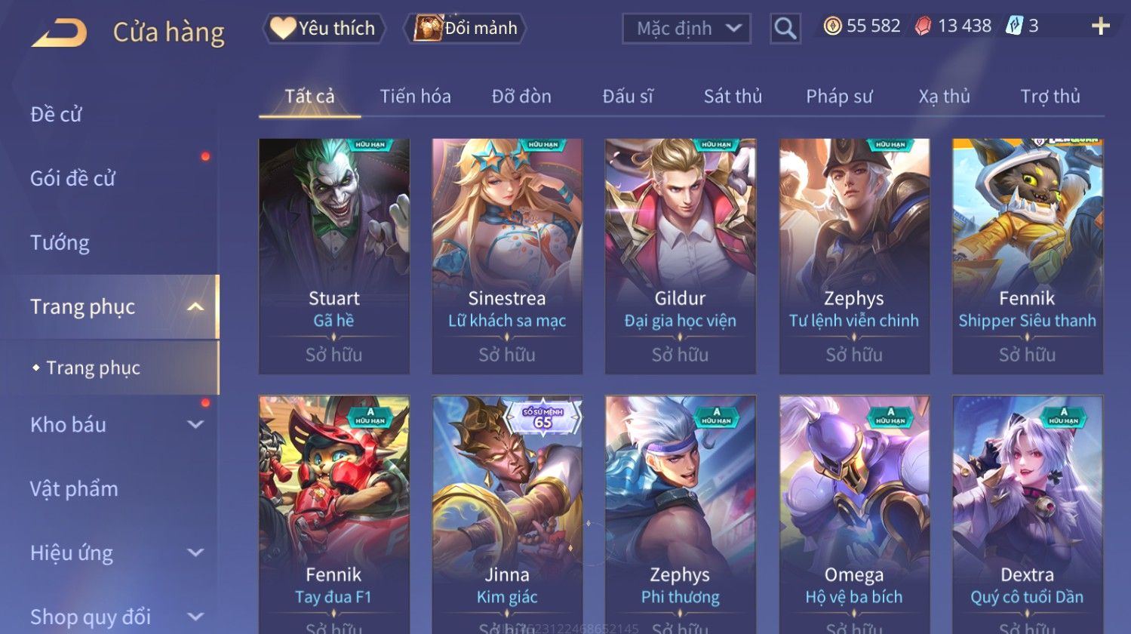The width and height of the screenshot is (1131, 634).
Task: Collapse the Trang phục sidebar section
Action: pyautogui.click(x=195, y=306)
